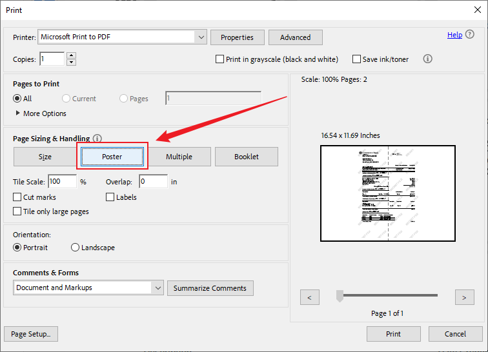Tick the Labels checkbox
Viewport: 488px width, 352px height.
pyautogui.click(x=110, y=197)
